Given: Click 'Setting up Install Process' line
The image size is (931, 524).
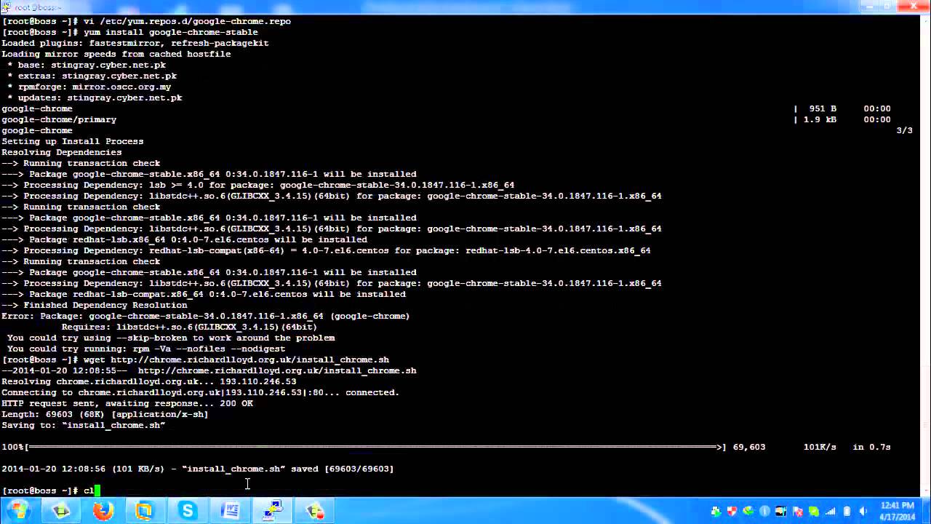Looking at the screenshot, I should 73,141.
